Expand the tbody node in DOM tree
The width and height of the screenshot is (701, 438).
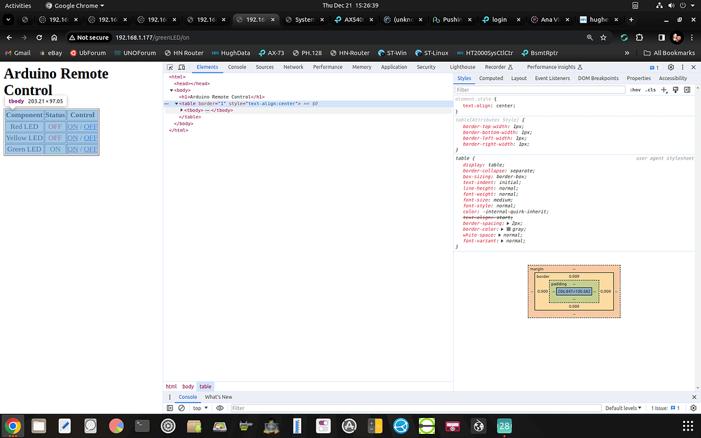(x=181, y=109)
